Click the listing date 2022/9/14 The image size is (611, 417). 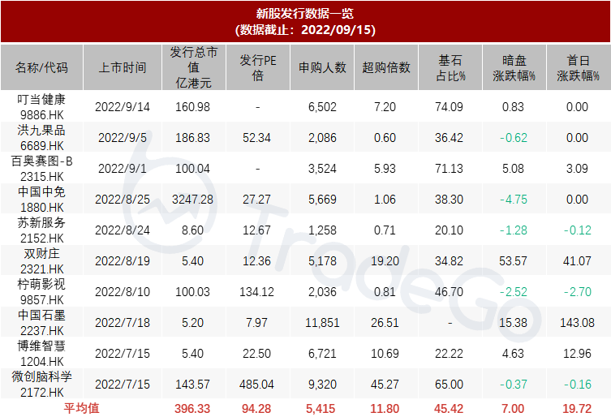tap(123, 107)
